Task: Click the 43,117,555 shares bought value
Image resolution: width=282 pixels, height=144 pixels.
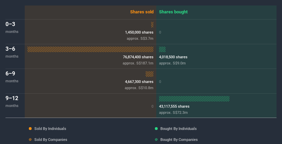Action: pyautogui.click(x=174, y=106)
